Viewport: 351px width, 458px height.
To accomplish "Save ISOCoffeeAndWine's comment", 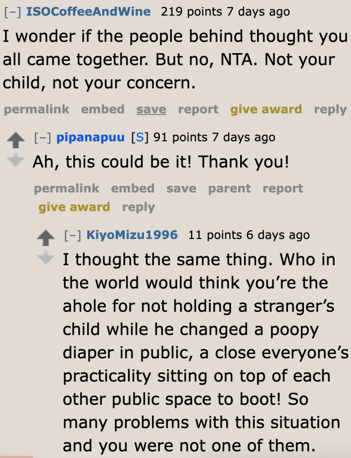I will (x=151, y=109).
